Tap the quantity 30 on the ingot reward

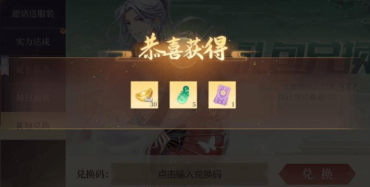coord(153,105)
